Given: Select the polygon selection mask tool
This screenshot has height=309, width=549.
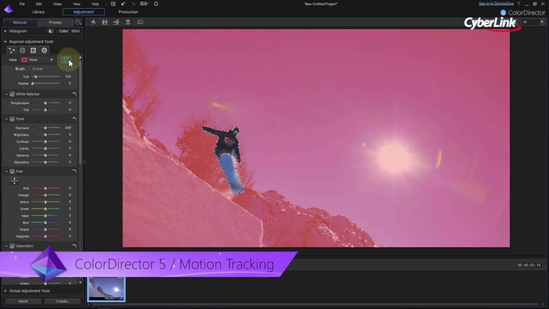Looking at the screenshot, I should 12,50.
